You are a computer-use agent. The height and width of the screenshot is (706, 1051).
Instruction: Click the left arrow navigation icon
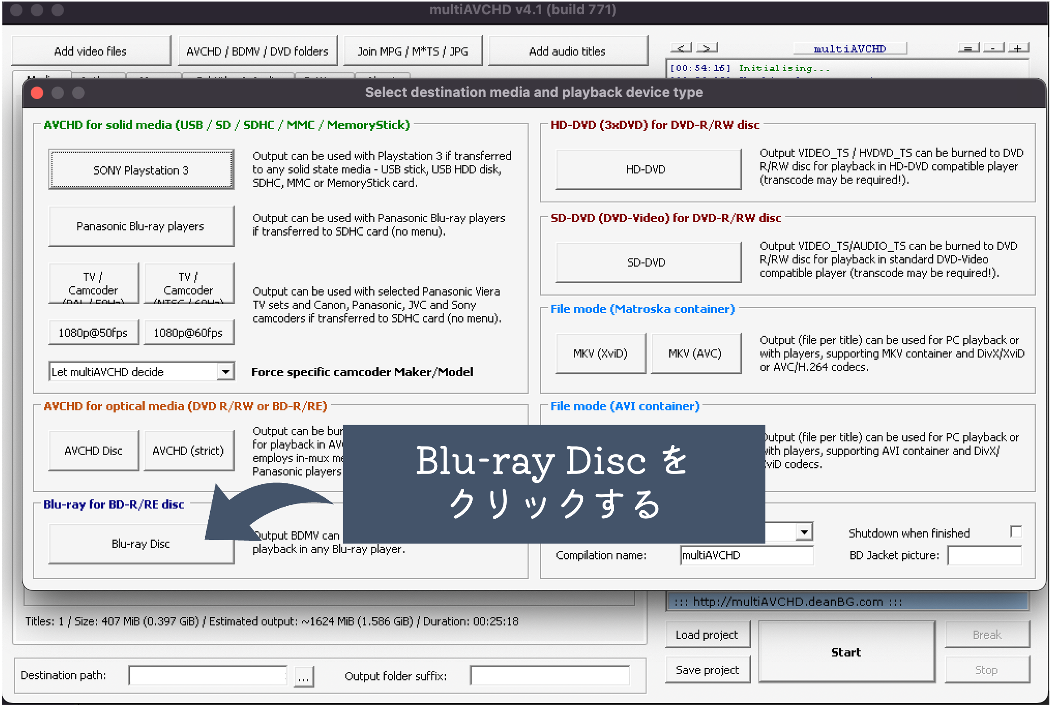pos(681,47)
